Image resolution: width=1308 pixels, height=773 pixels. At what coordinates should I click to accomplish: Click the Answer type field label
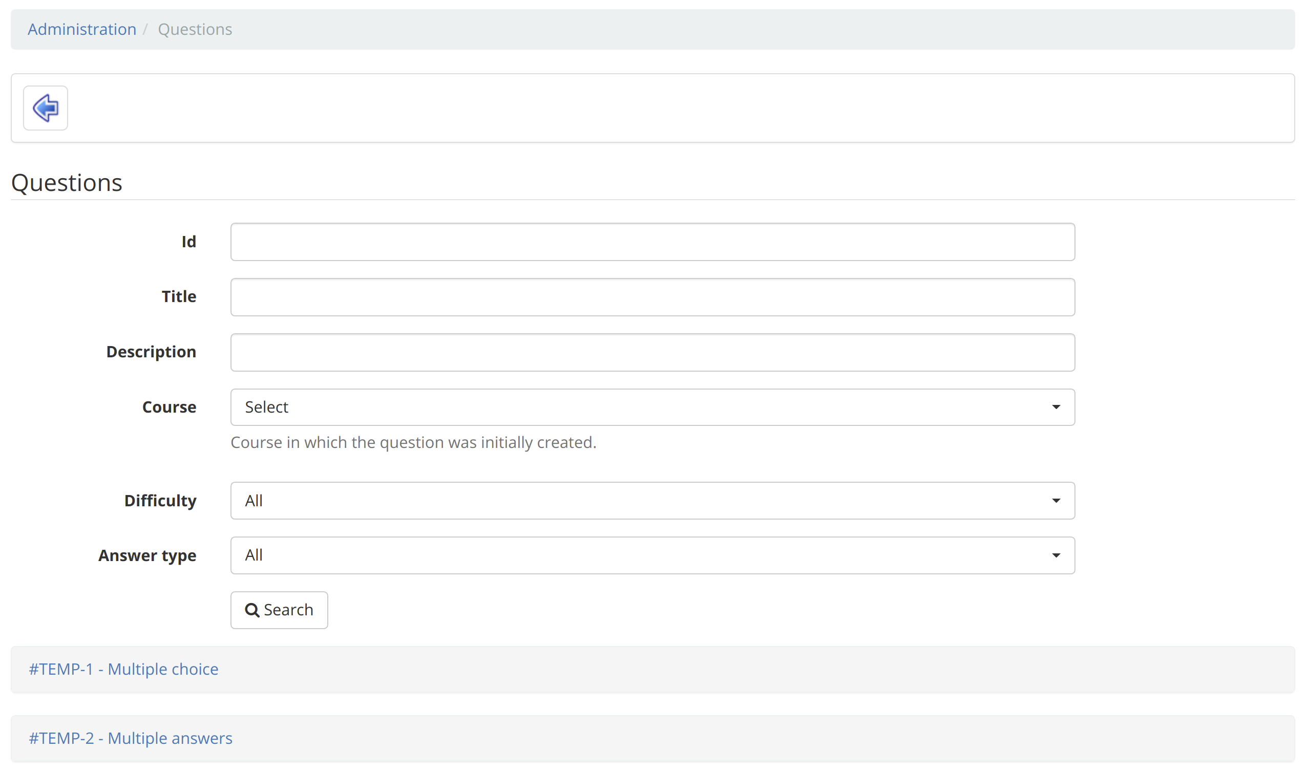coord(147,555)
